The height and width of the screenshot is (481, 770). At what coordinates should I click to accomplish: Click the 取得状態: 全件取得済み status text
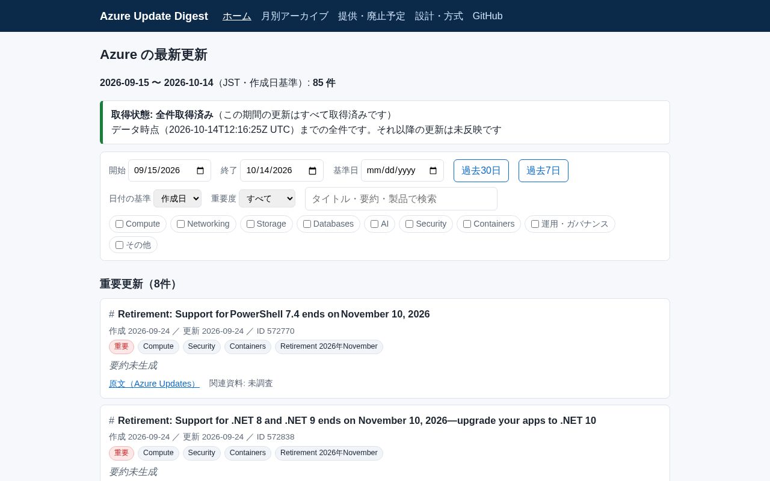(162, 115)
